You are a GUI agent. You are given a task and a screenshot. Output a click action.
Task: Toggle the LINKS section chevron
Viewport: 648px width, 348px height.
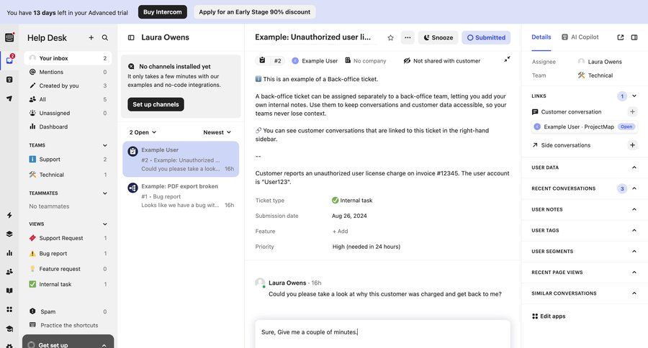[x=634, y=96]
